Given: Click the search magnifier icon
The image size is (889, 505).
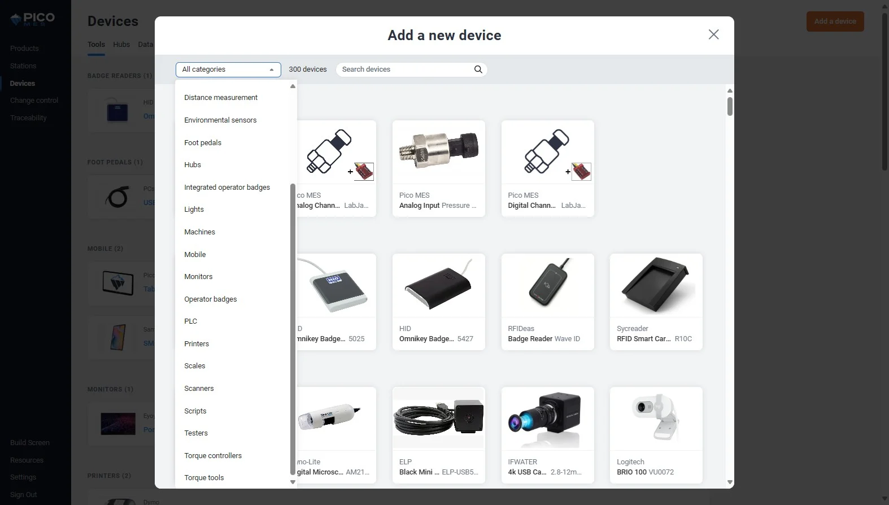Looking at the screenshot, I should [x=478, y=69].
